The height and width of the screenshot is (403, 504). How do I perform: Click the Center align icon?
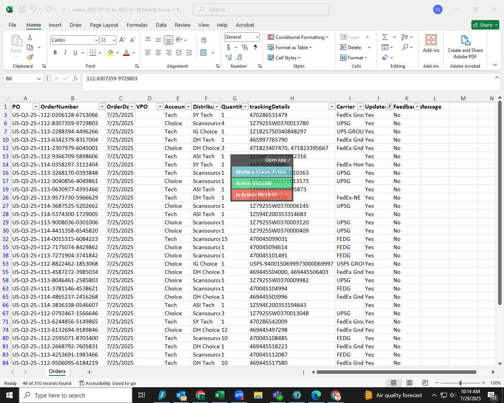(158, 52)
